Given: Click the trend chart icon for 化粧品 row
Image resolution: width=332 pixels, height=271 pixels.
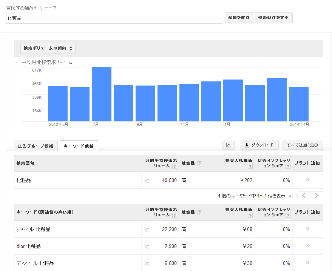Looking at the screenshot, I should point(147,180).
